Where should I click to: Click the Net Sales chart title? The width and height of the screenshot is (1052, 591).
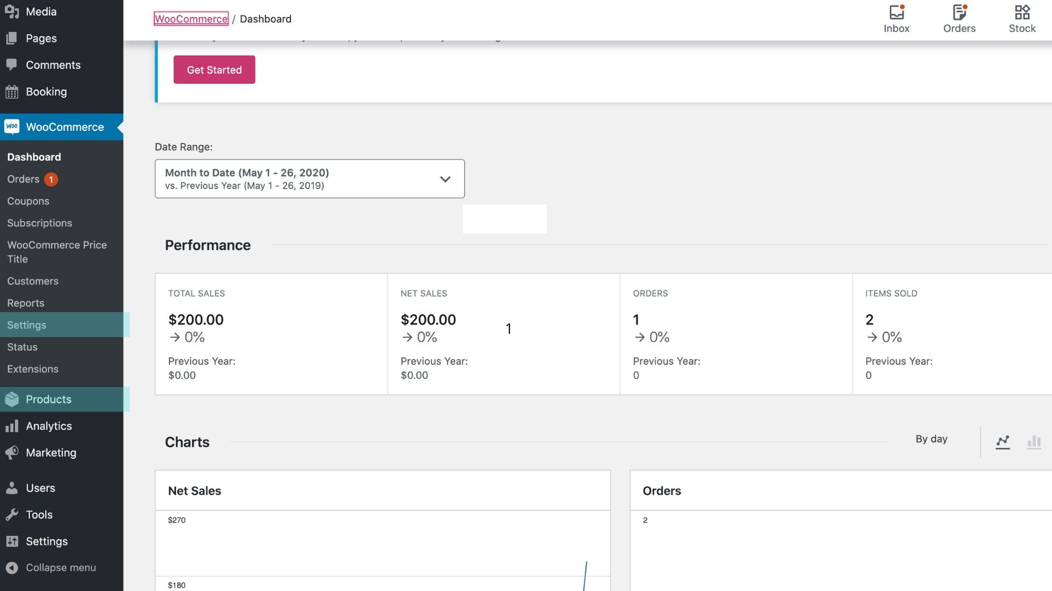click(x=195, y=491)
